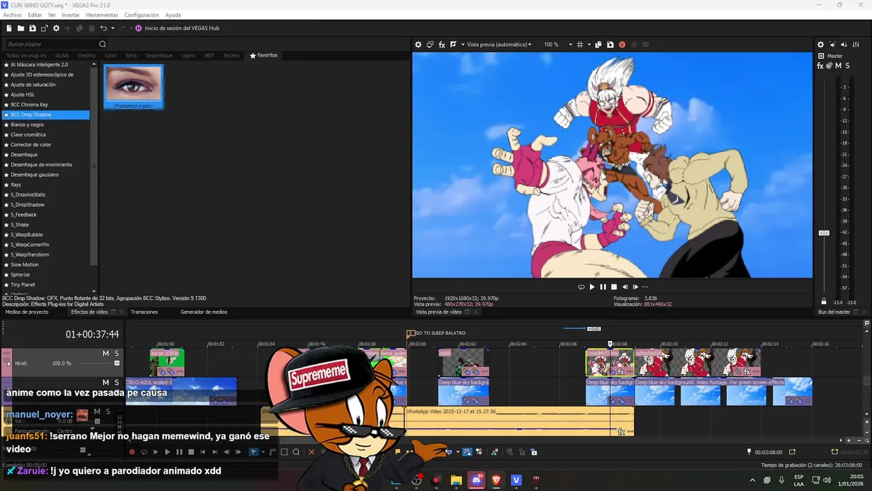Mute the Master bus
This screenshot has height=491, width=872.
(x=838, y=65)
